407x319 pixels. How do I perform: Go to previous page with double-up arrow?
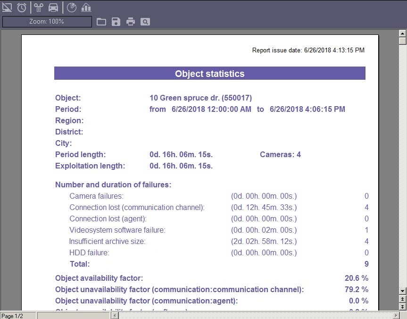[402, 299]
